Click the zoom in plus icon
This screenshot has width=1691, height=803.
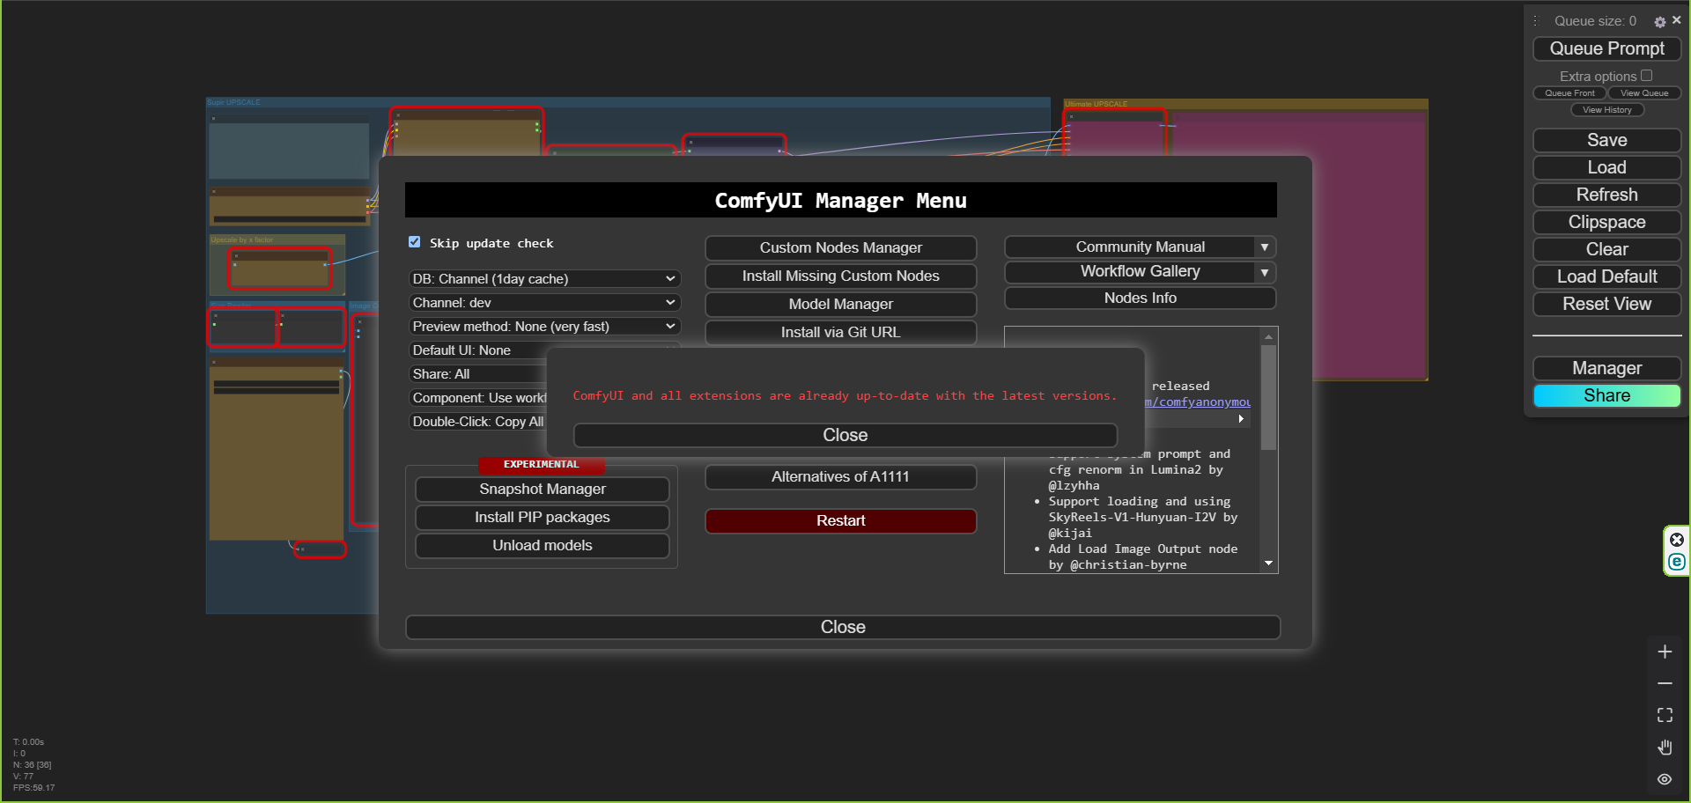pyautogui.click(x=1665, y=652)
